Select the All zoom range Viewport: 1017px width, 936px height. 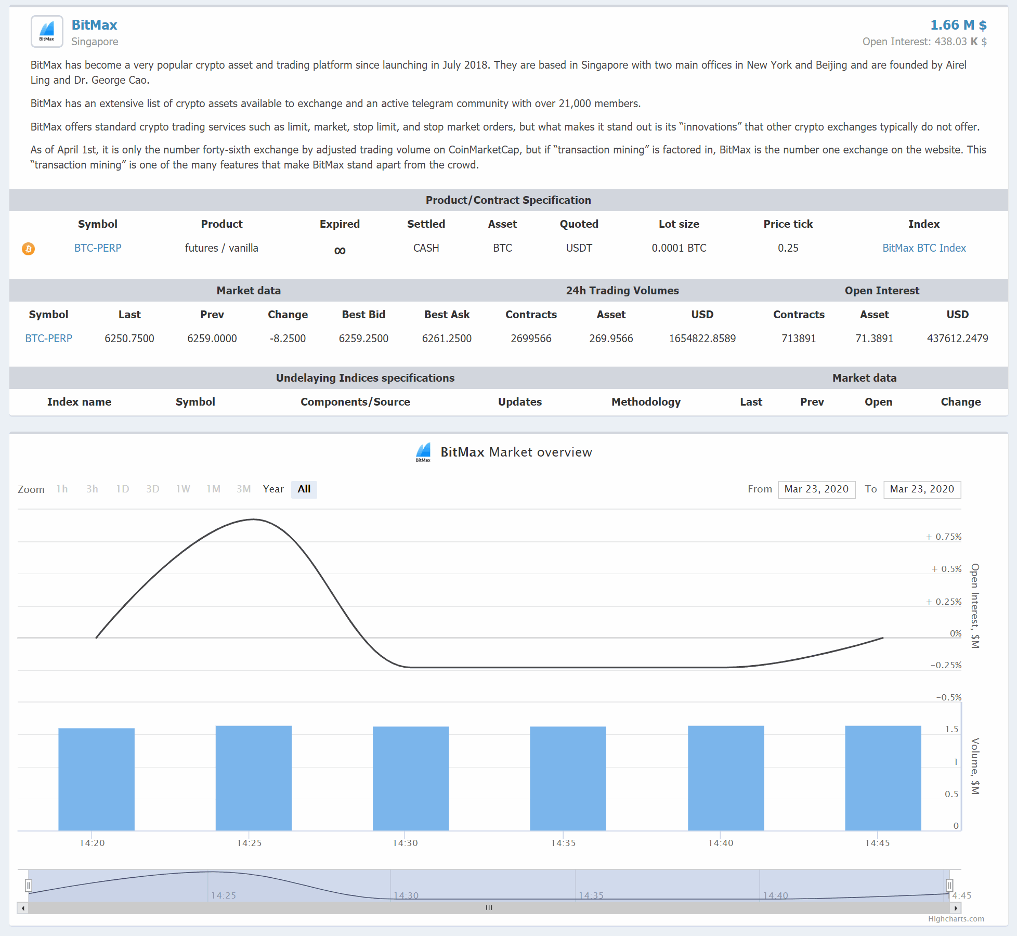pos(304,489)
